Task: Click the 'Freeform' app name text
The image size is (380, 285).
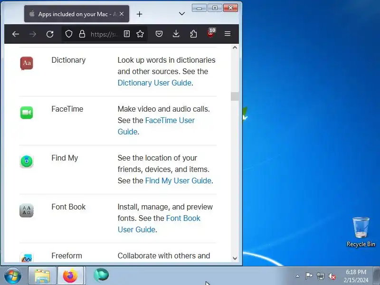Action: coord(67,256)
